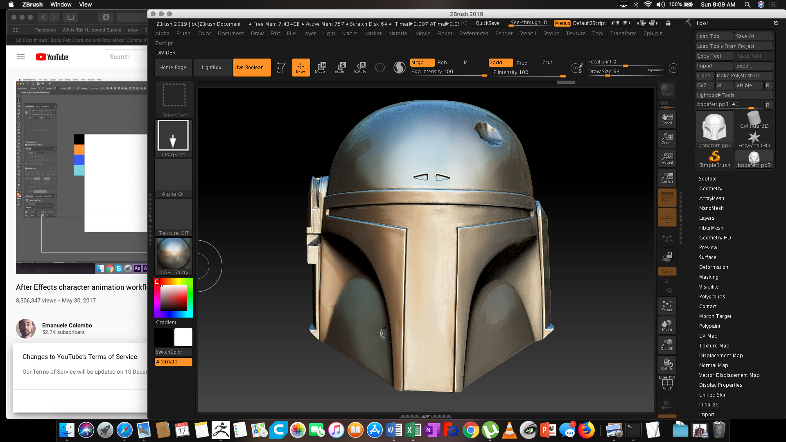Open the MAH_Shiny material picker
The height and width of the screenshot is (442, 786).
[174, 257]
